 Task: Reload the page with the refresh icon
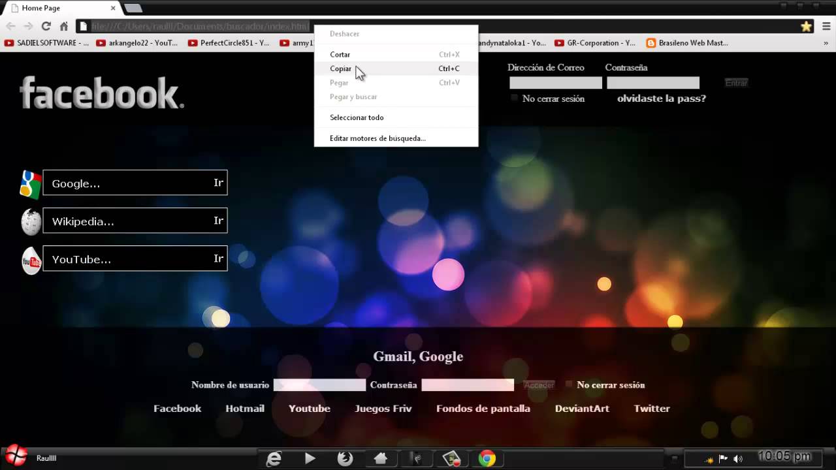pos(46,26)
